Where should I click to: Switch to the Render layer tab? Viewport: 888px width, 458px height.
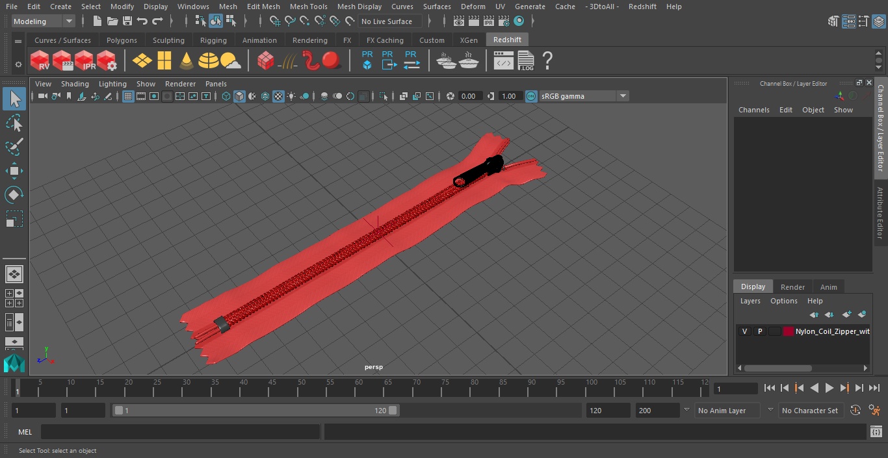coord(792,287)
